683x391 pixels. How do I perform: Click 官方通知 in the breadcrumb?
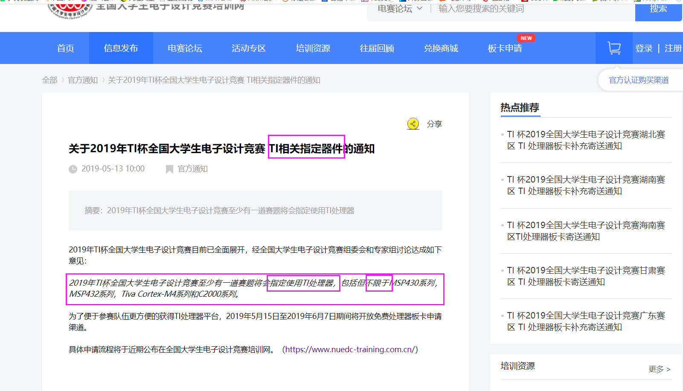pyautogui.click(x=83, y=80)
